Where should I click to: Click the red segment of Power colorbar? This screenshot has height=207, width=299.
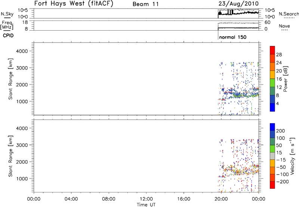pyautogui.click(x=272, y=50)
